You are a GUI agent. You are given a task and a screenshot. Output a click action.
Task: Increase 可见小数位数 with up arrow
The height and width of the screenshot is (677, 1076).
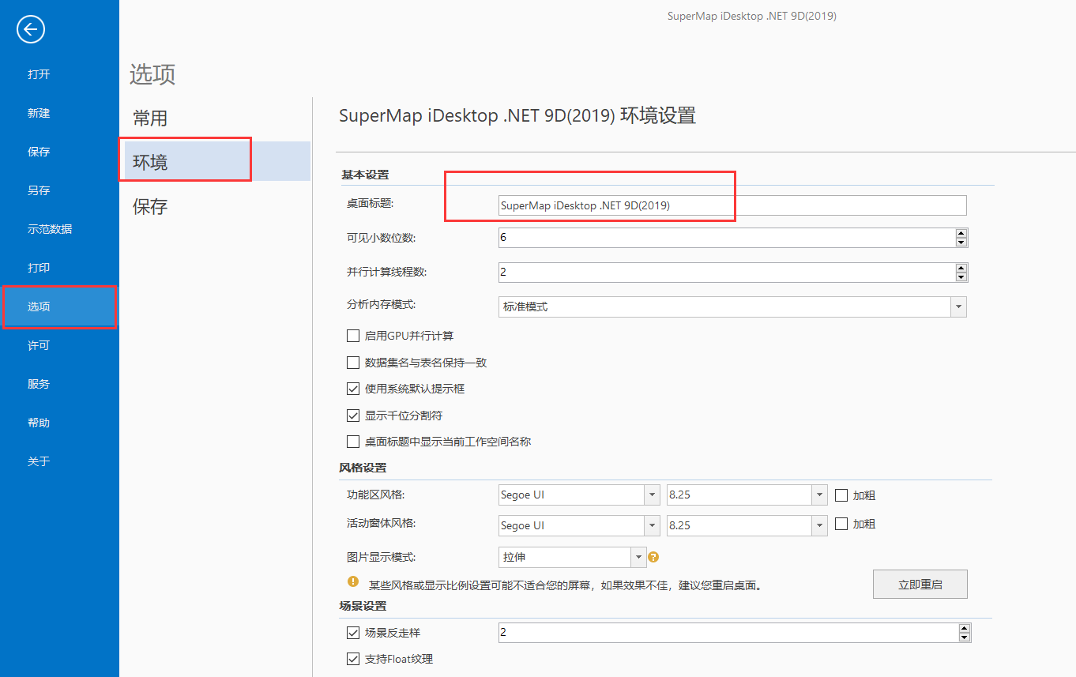961,233
